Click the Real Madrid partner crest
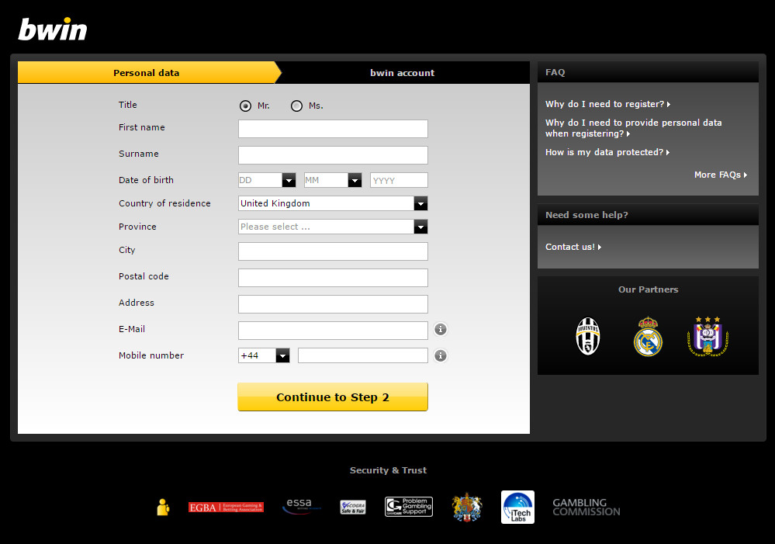775x544 pixels. point(648,336)
